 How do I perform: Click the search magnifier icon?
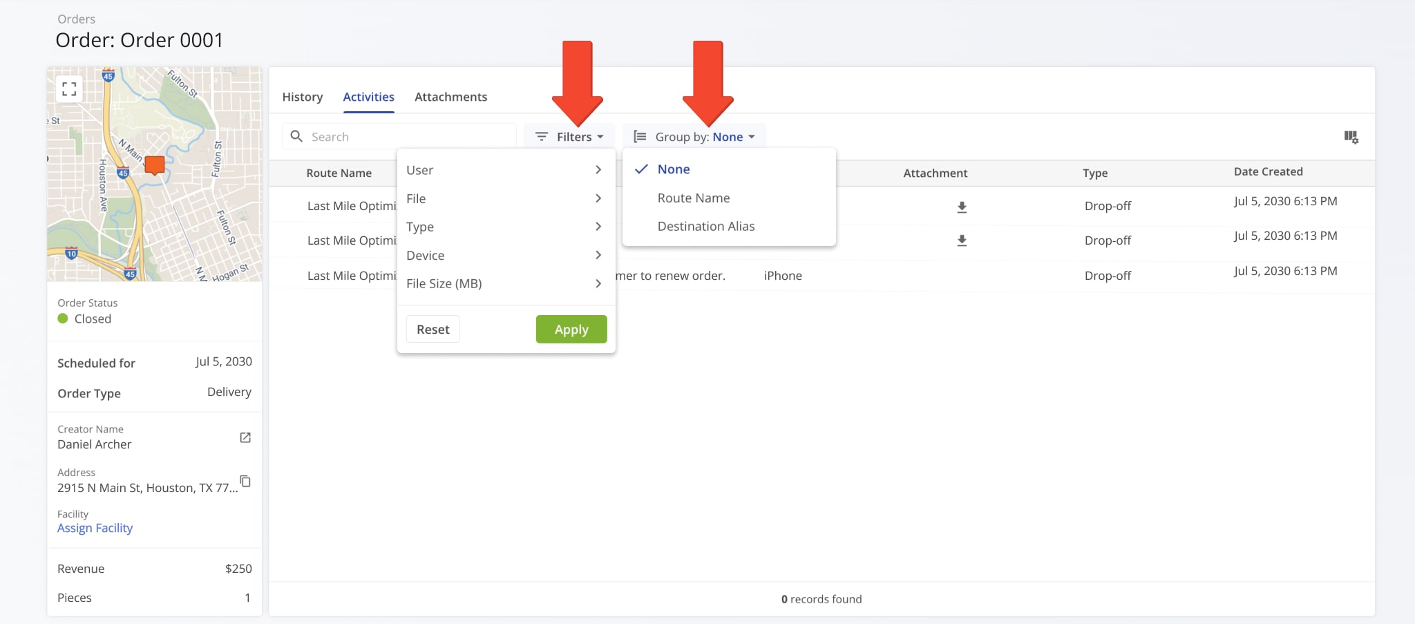coord(296,136)
